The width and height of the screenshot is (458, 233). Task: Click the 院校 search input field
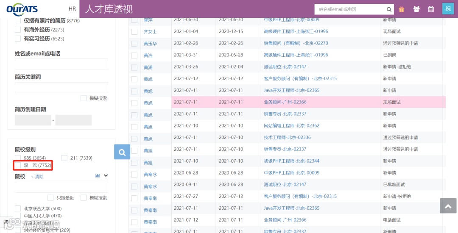tap(61, 187)
